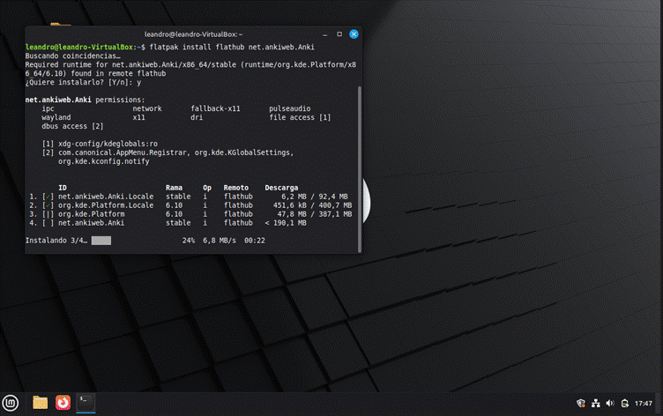Image resolution: width=663 pixels, height=416 pixels.
Task: Click the 'pulseaudio' permission text
Action: [x=290, y=108]
